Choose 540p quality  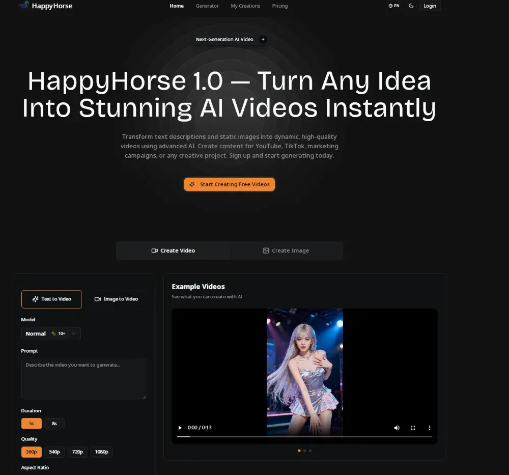click(x=54, y=452)
